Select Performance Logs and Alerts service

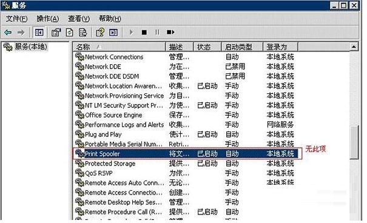click(185, 125)
